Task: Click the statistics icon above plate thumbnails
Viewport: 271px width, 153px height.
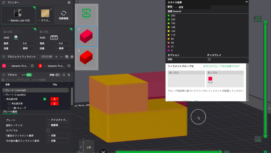Action: 86,13
